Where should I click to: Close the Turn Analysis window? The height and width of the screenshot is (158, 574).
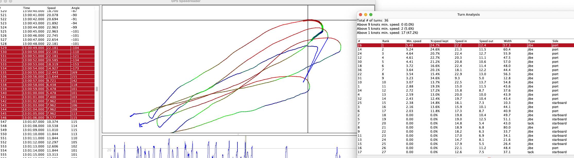point(361,15)
